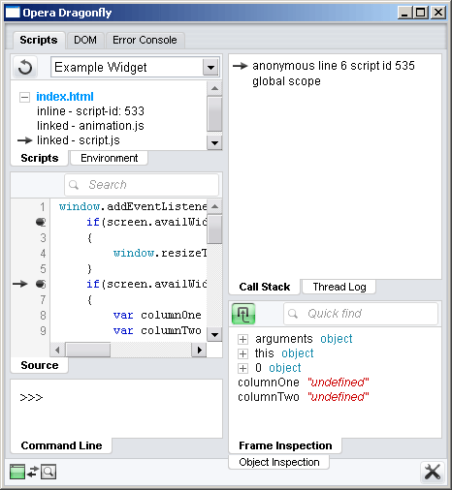
Task: Click the Search field in source panel
Action: pyautogui.click(x=142, y=185)
